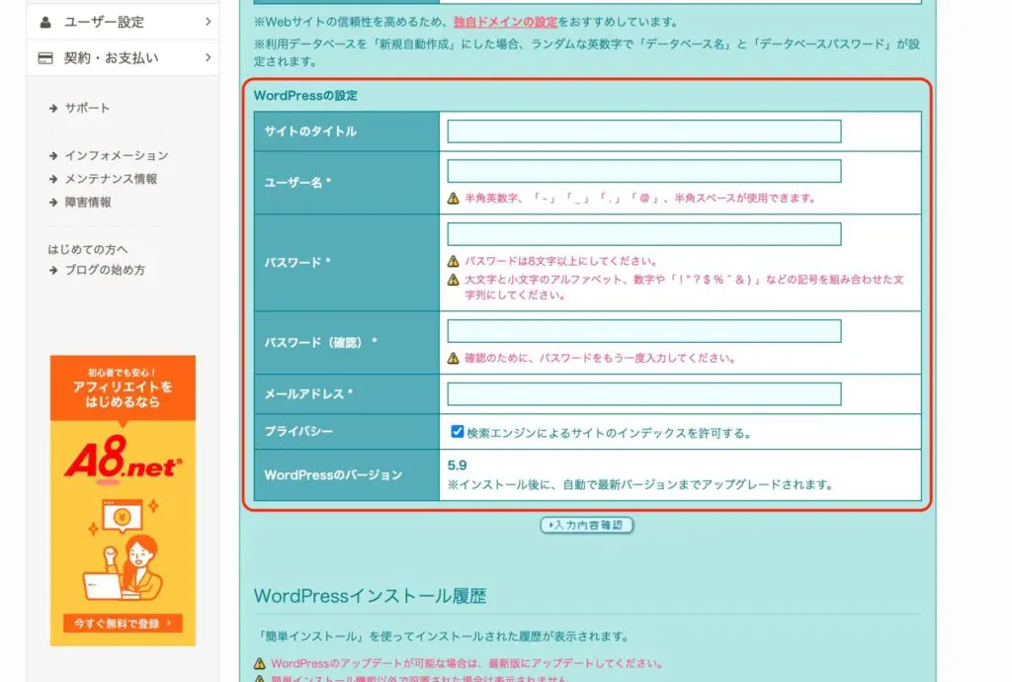
Task: Click the user icon beside ユーザー設定
Action: pos(45,22)
